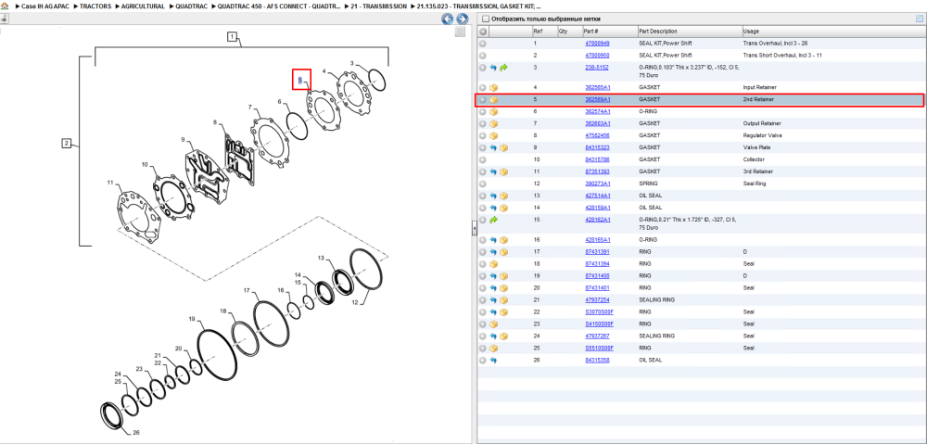927x444 pixels.
Task: Open part number 84315786 link
Action: tap(597, 159)
